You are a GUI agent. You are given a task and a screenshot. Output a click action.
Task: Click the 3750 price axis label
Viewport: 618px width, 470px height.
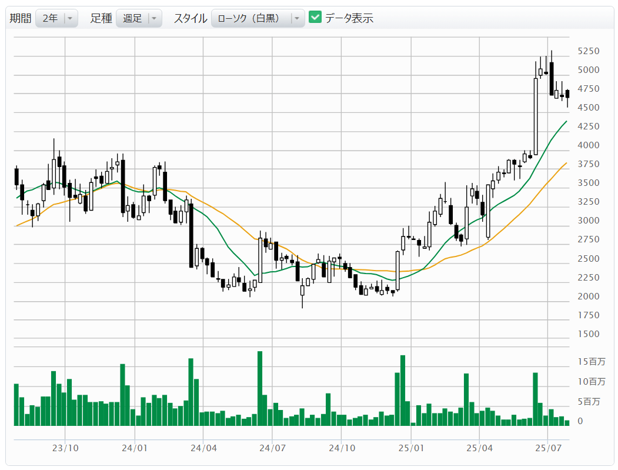(x=589, y=164)
